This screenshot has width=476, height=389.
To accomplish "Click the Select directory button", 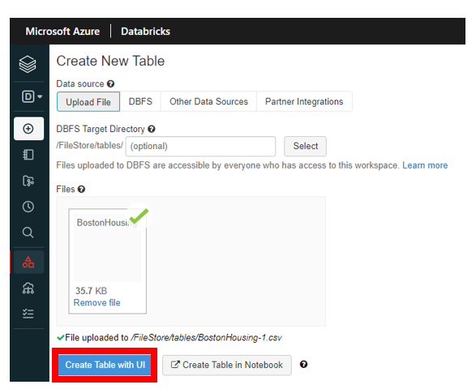I will 306,146.
